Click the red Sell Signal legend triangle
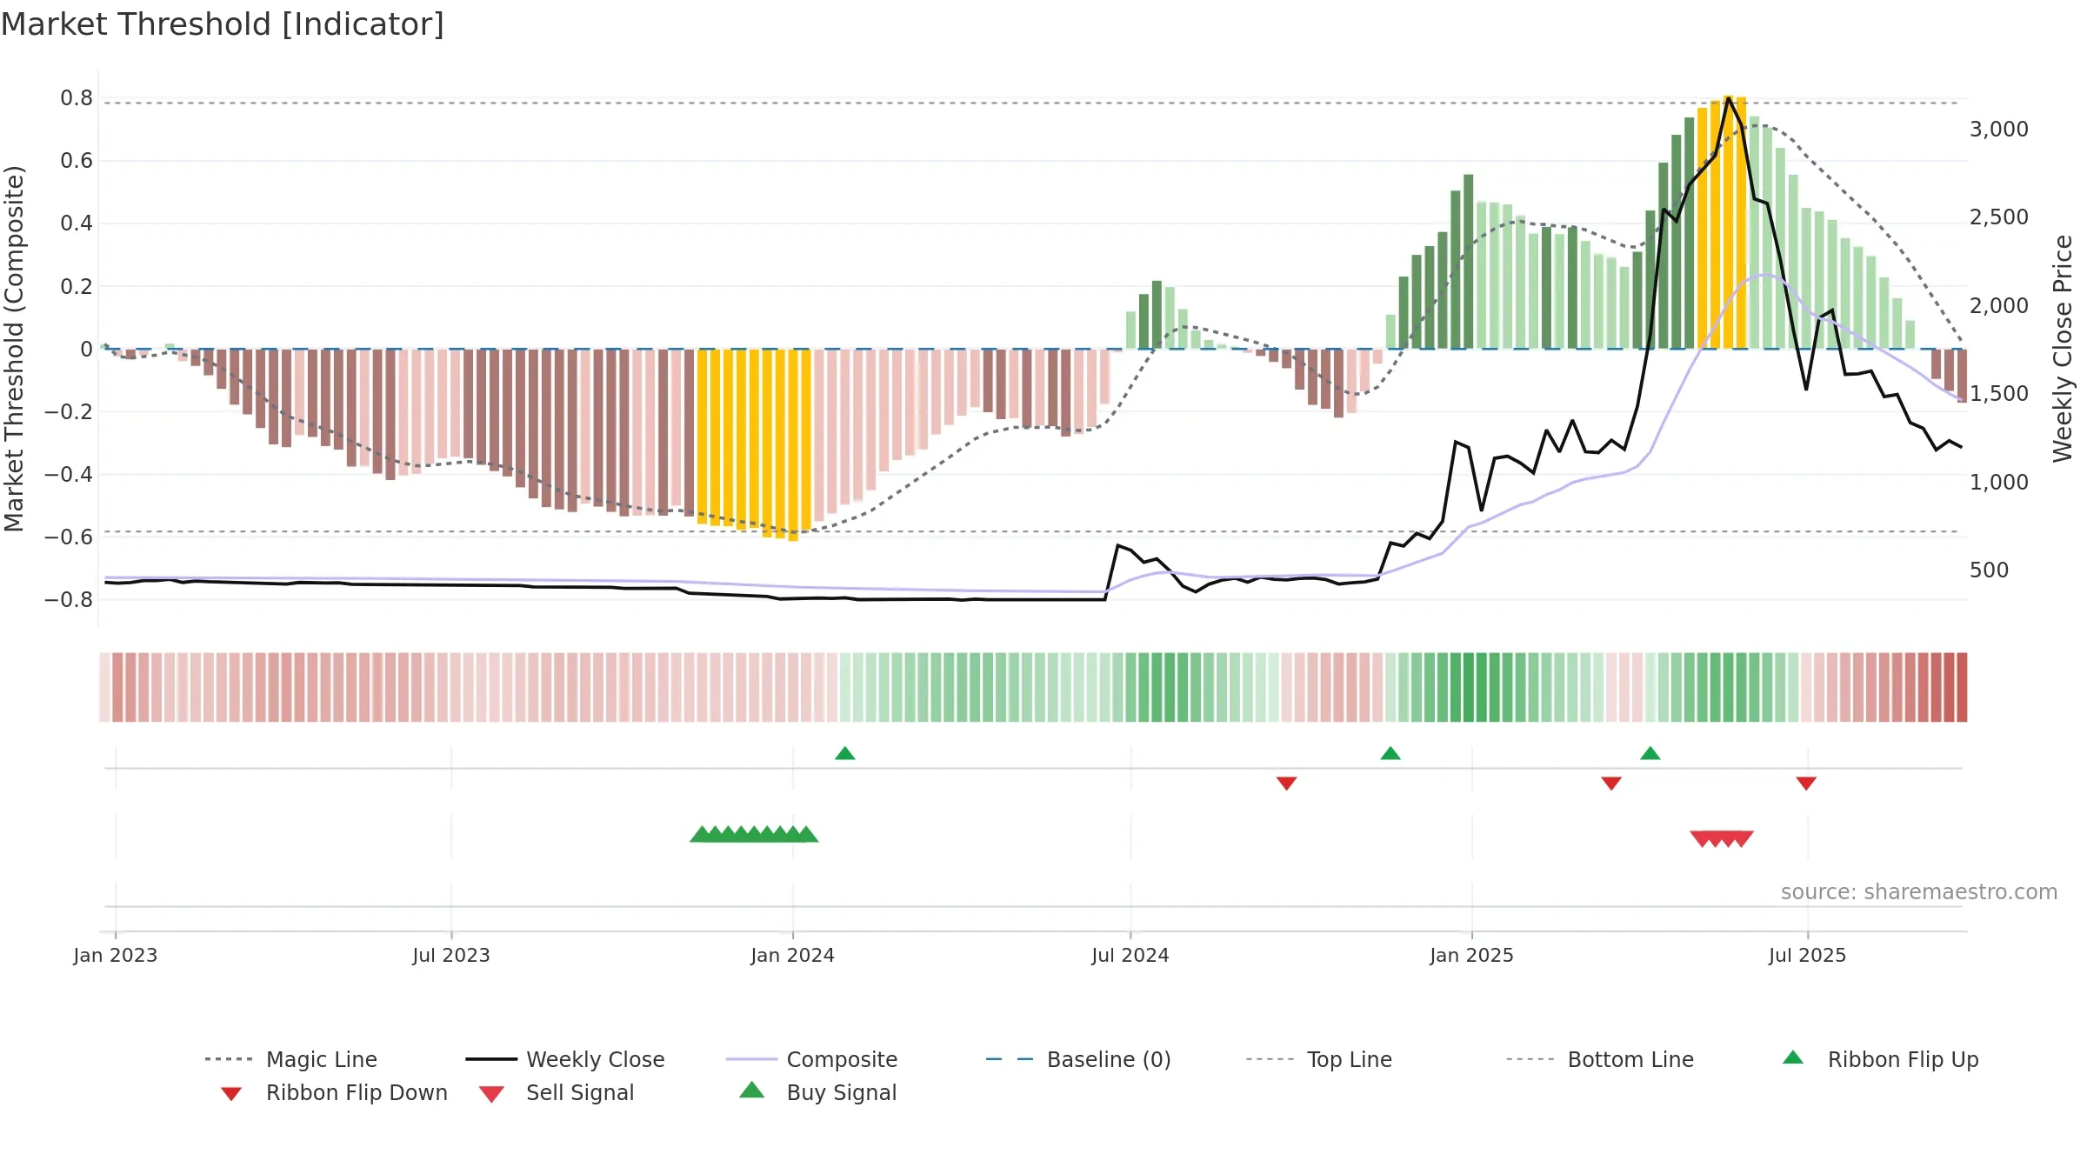The height and width of the screenshot is (1174, 2087). click(491, 1094)
